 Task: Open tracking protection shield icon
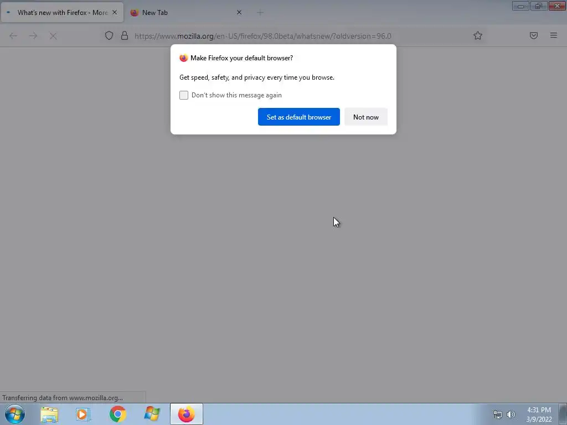point(109,35)
